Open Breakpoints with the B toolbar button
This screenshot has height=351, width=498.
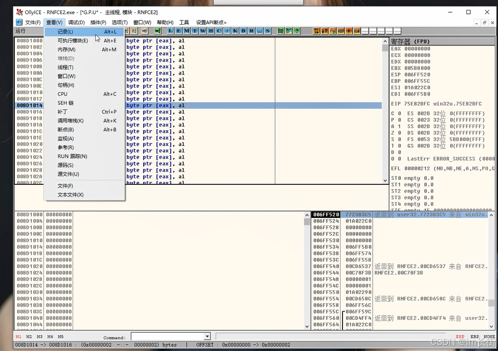click(x=243, y=31)
